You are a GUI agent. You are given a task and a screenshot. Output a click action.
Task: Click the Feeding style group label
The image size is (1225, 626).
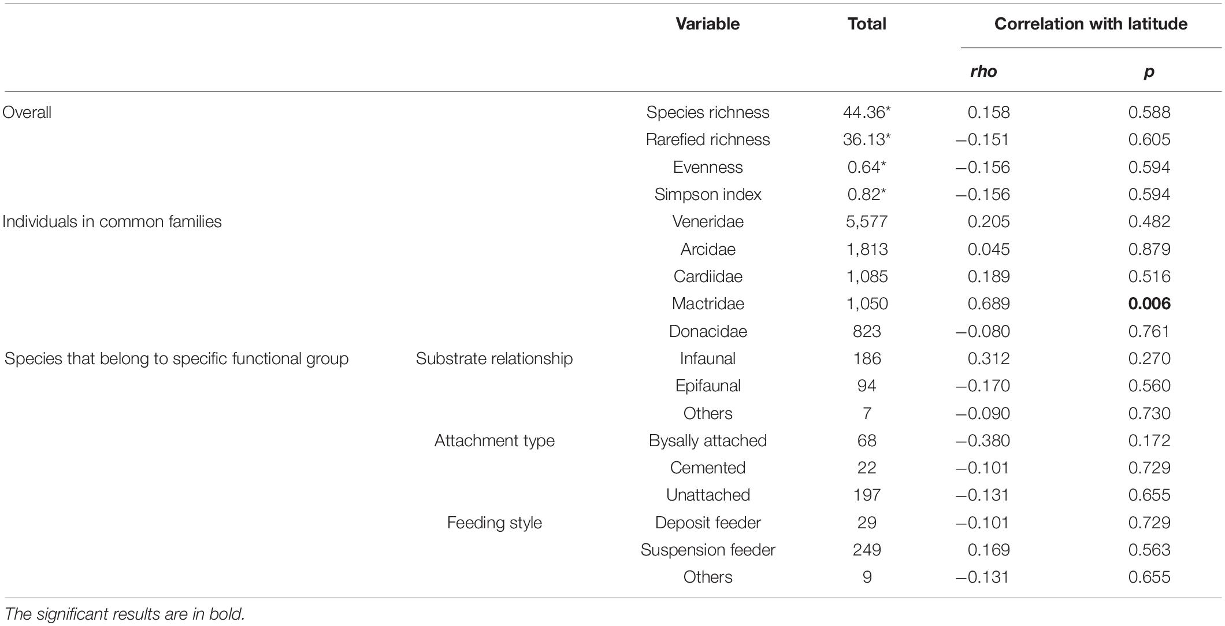point(494,523)
